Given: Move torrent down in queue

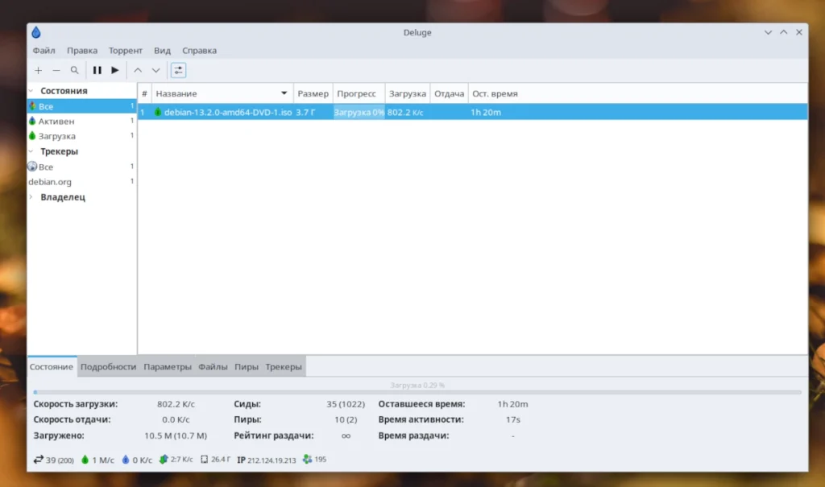Looking at the screenshot, I should coord(155,70).
